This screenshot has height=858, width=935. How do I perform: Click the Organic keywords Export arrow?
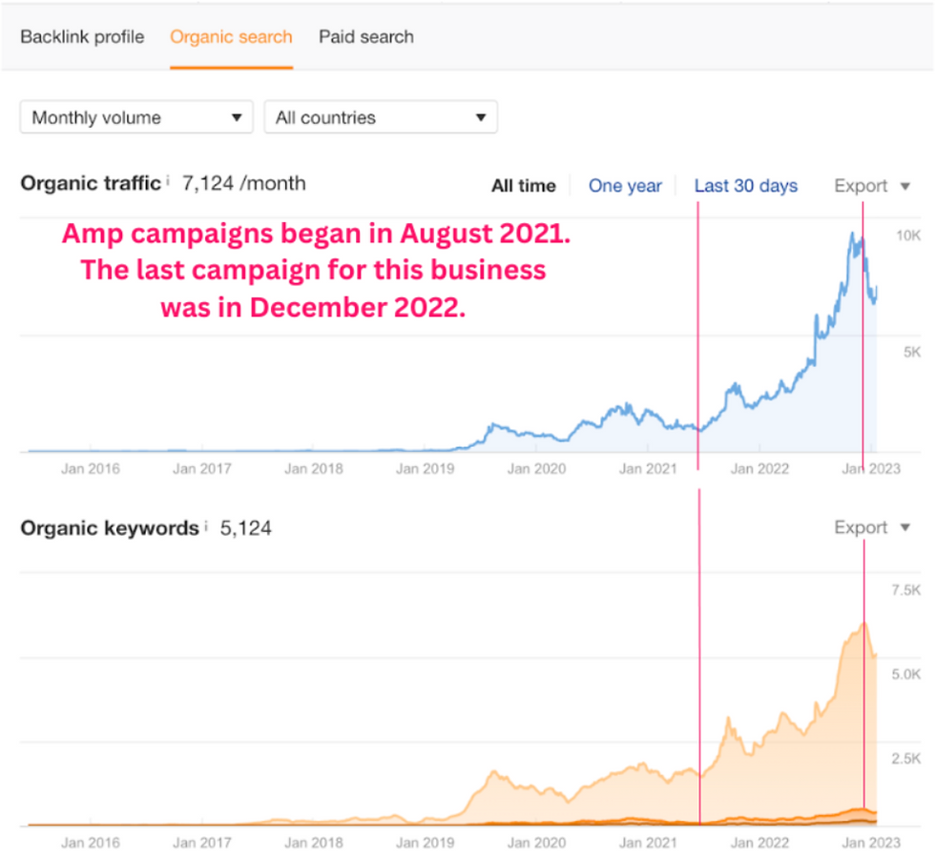tap(905, 527)
